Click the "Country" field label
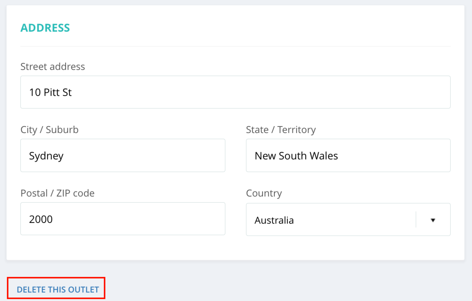This screenshot has height=301, width=472. tap(264, 193)
